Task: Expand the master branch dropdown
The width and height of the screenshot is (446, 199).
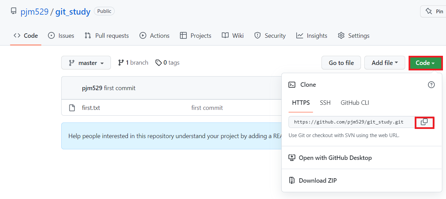Action: tap(86, 63)
